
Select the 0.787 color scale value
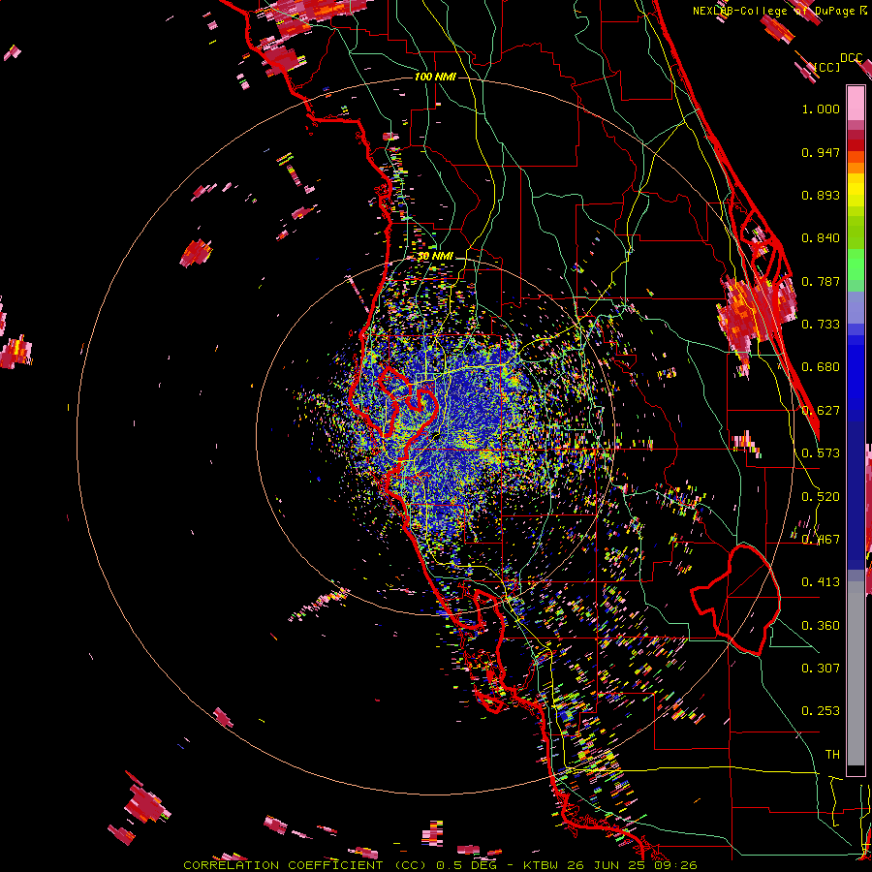821,281
